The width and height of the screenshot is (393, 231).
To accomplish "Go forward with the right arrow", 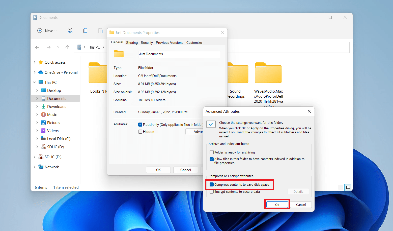I will [49, 47].
